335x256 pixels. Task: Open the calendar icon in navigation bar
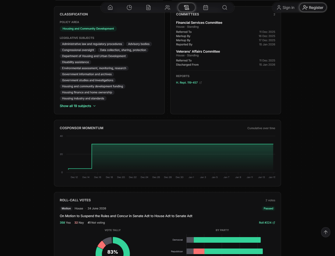point(206,8)
